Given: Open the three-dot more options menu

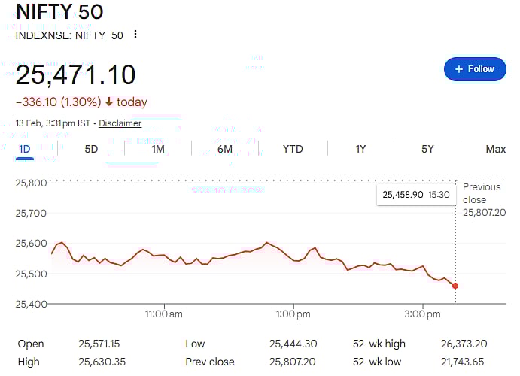Looking at the screenshot, I should click(135, 35).
